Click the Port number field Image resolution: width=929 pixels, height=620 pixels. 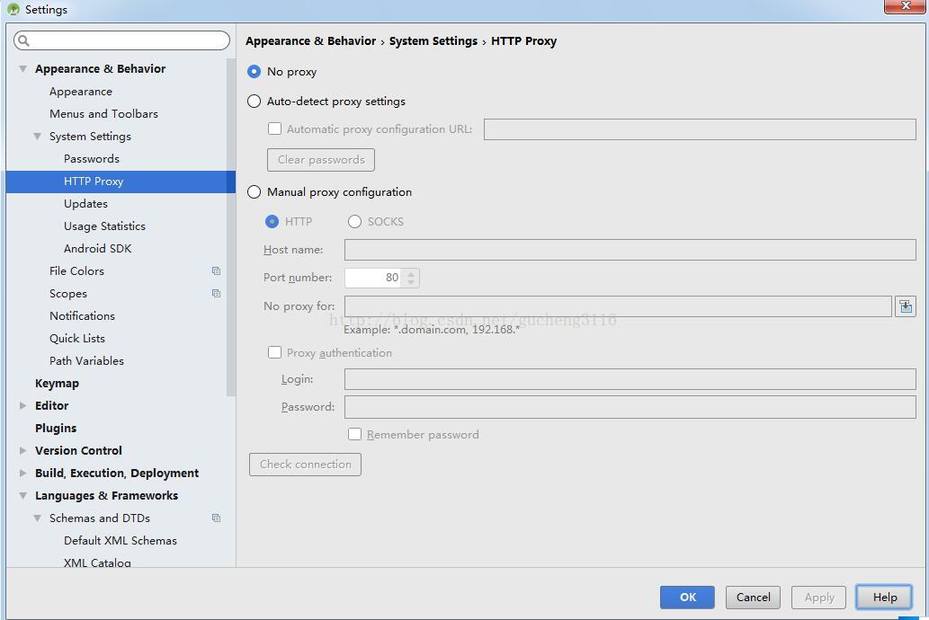click(x=373, y=278)
